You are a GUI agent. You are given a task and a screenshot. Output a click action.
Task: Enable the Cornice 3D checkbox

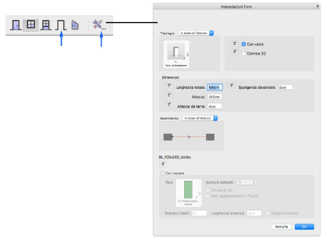(x=243, y=53)
